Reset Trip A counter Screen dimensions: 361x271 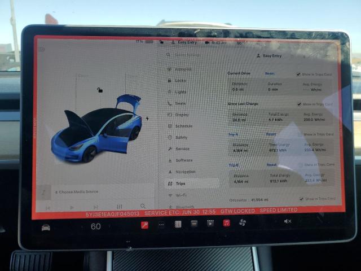[x=271, y=134]
